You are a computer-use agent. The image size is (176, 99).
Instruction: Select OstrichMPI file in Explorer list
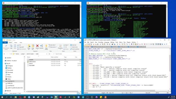coord(32,65)
